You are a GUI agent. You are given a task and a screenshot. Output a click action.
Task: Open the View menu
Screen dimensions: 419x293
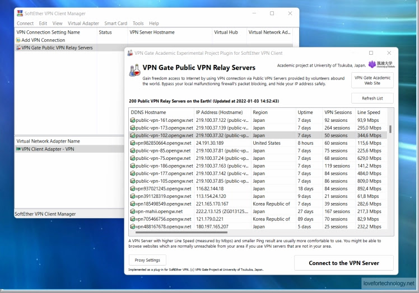pyautogui.click(x=57, y=23)
